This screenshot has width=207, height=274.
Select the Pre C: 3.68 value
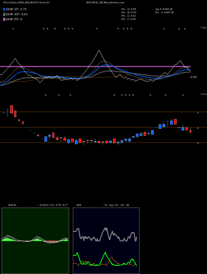point(129,19)
